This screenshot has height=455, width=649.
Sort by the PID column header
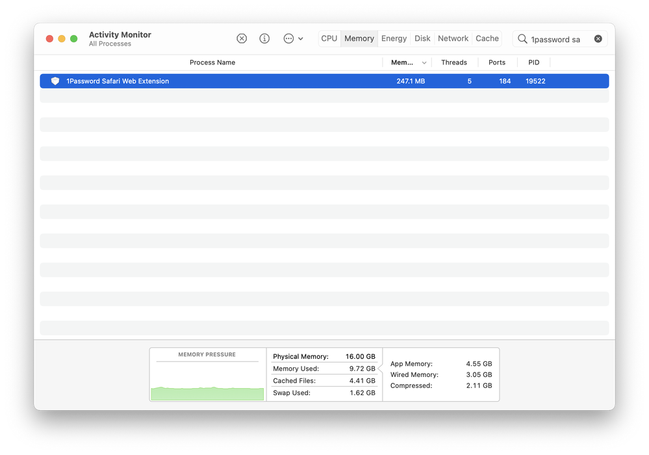pos(534,62)
